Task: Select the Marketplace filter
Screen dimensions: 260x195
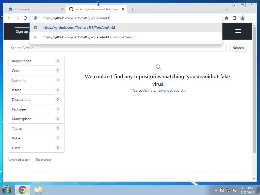Action: click(36, 119)
